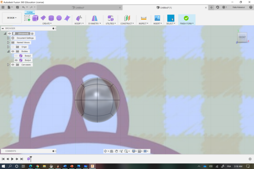The width and height of the screenshot is (254, 169).
Task: Click the Construct plane icon
Action: pyautogui.click(x=127, y=18)
